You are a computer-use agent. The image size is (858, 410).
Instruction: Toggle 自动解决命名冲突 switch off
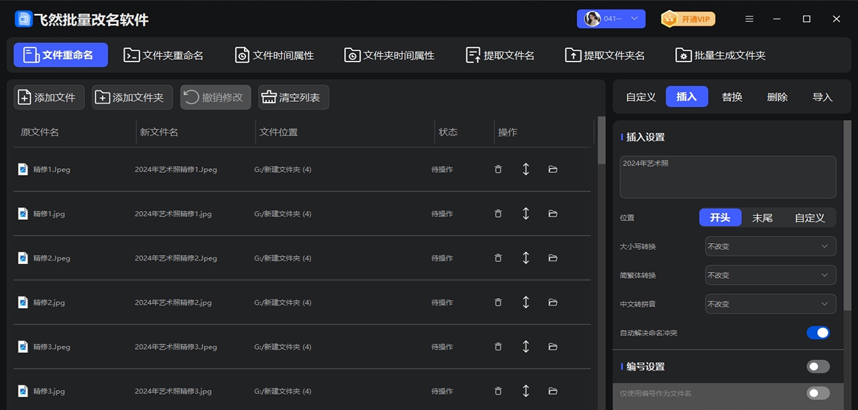tap(818, 332)
